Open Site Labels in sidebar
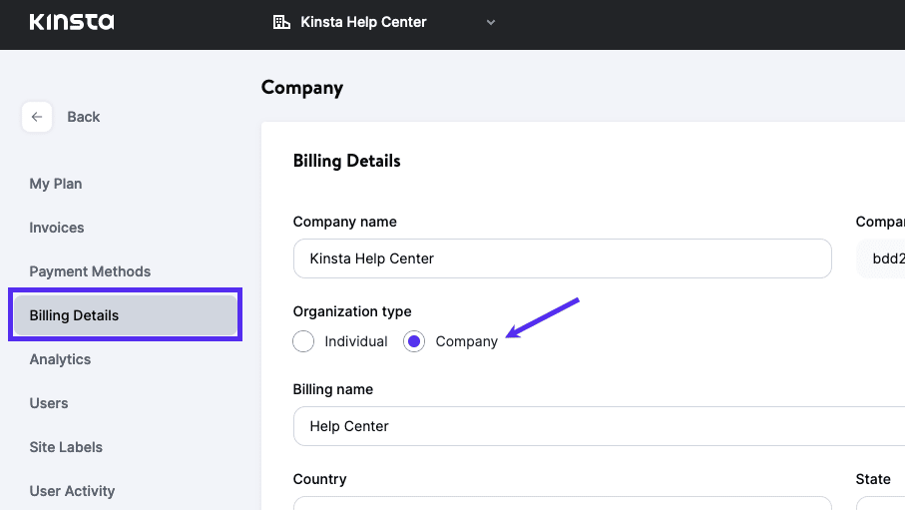This screenshot has width=905, height=510. [x=66, y=447]
